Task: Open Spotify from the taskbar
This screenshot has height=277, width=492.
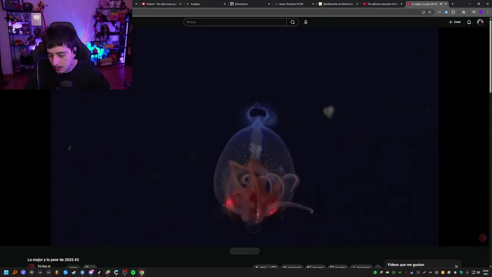Action: tap(133, 272)
